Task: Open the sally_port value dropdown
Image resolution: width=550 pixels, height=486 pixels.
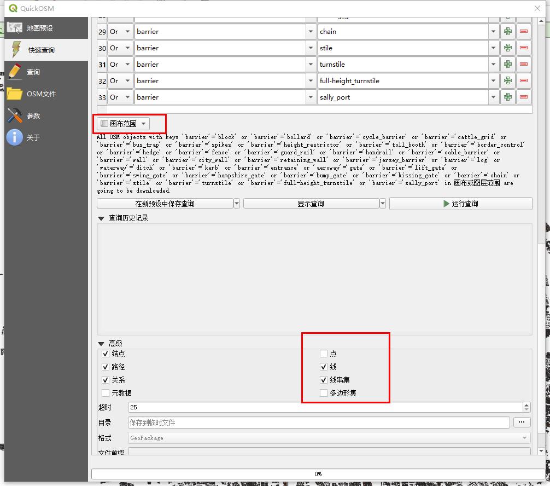Action: 494,97
